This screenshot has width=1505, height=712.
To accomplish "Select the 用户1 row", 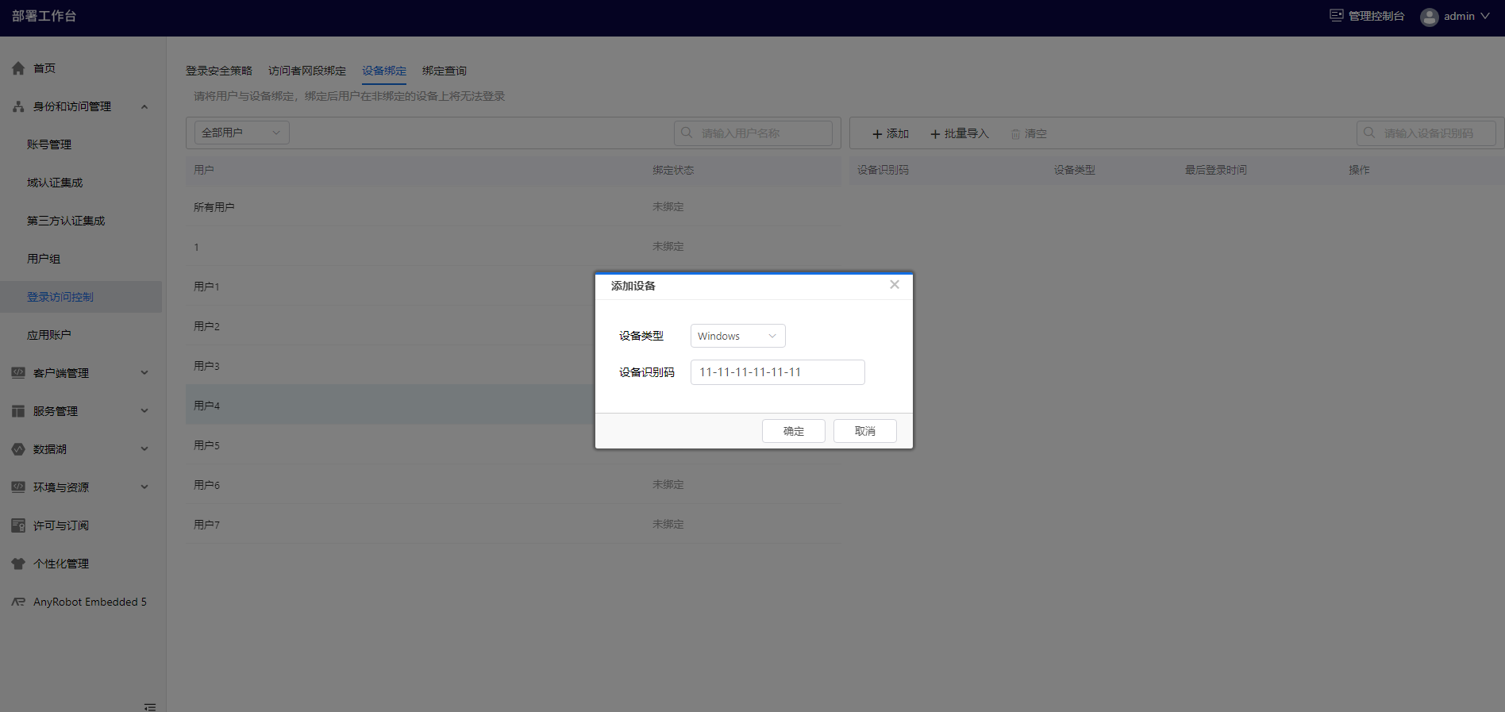I will 513,286.
